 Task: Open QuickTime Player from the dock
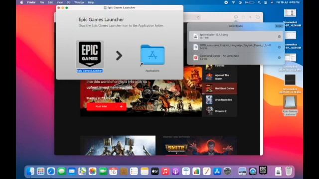coord(253,171)
